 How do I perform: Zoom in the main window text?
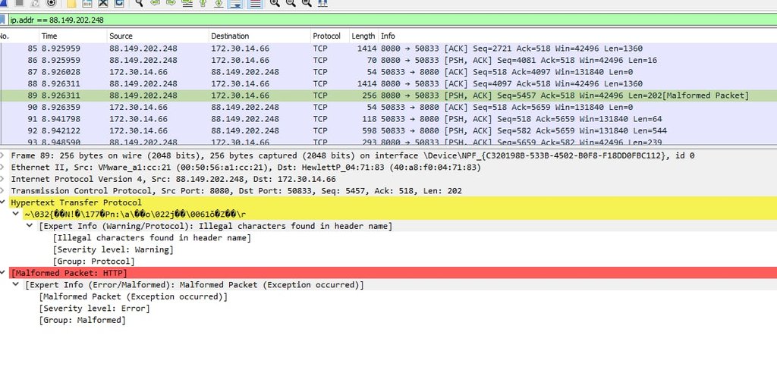pos(275,2)
